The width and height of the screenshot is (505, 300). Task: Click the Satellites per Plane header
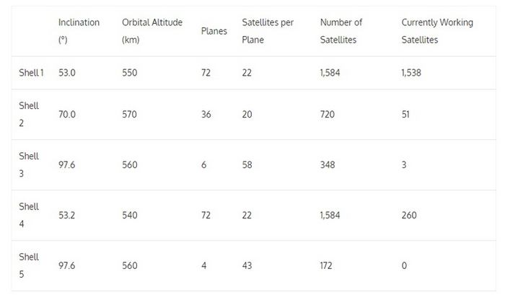[268, 31]
